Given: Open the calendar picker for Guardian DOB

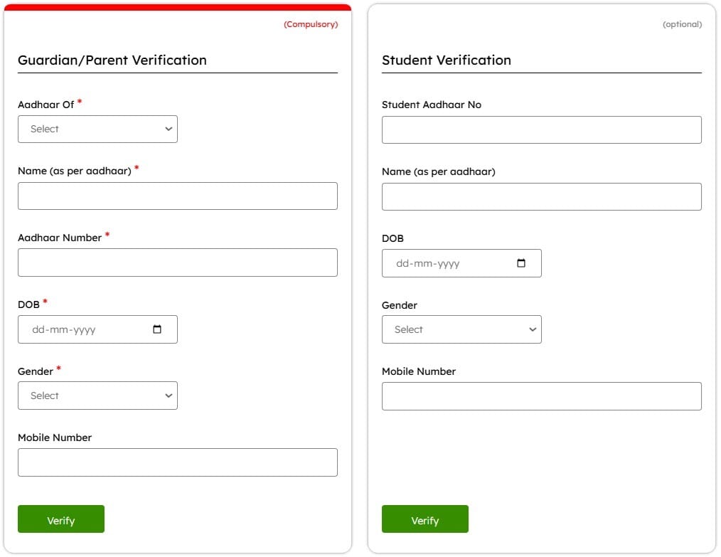Looking at the screenshot, I should point(158,329).
